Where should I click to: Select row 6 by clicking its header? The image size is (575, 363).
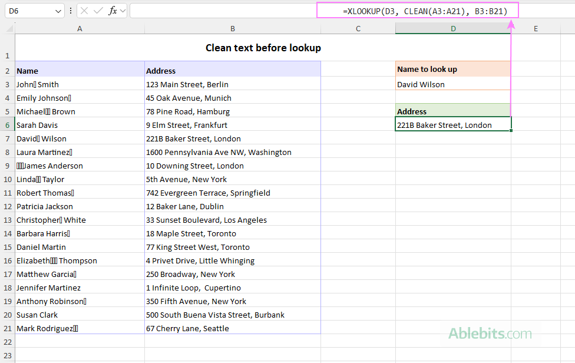[x=7, y=125]
